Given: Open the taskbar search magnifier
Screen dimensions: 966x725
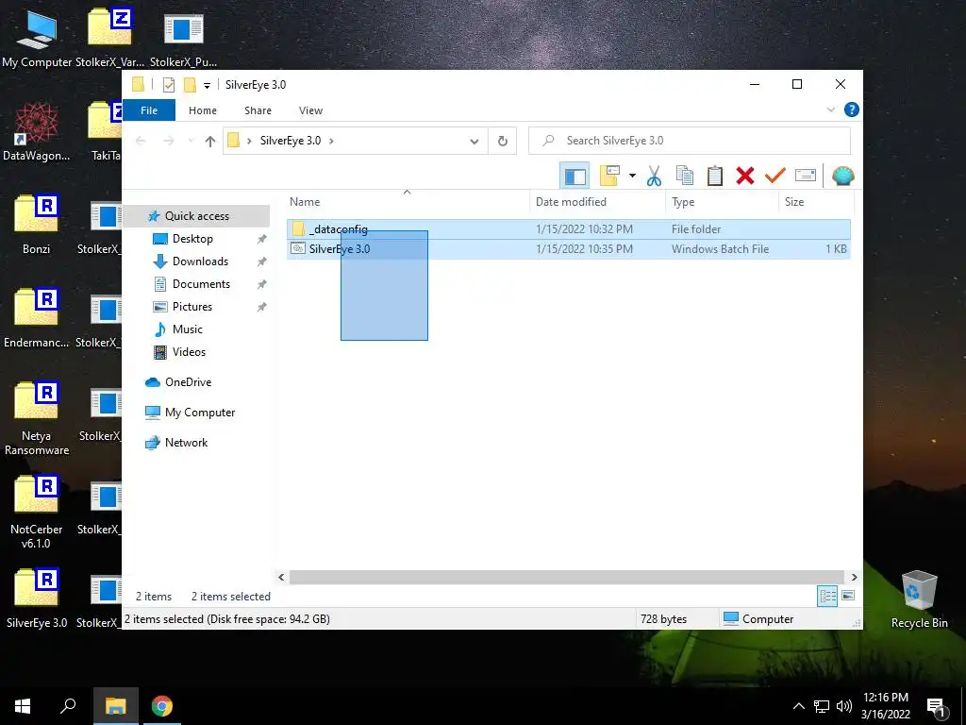Looking at the screenshot, I should [x=68, y=706].
